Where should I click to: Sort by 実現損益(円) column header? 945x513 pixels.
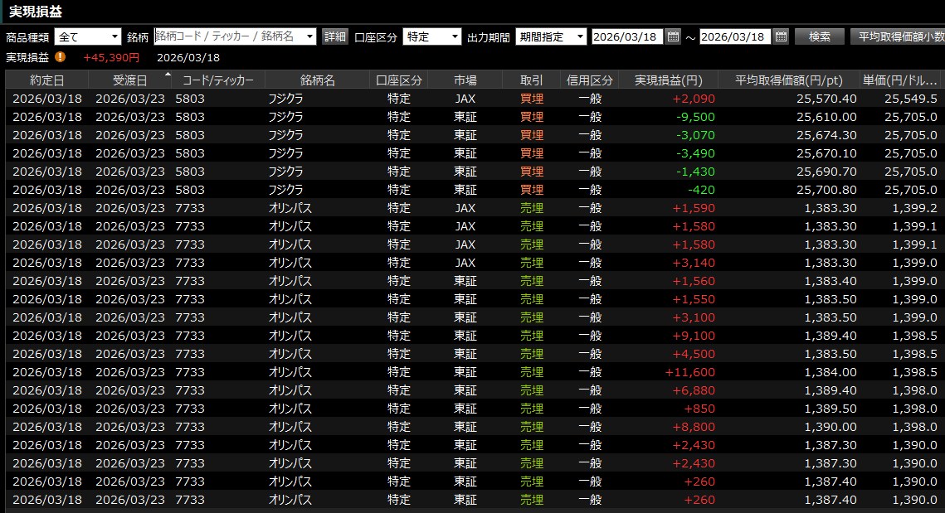pyautogui.click(x=668, y=80)
